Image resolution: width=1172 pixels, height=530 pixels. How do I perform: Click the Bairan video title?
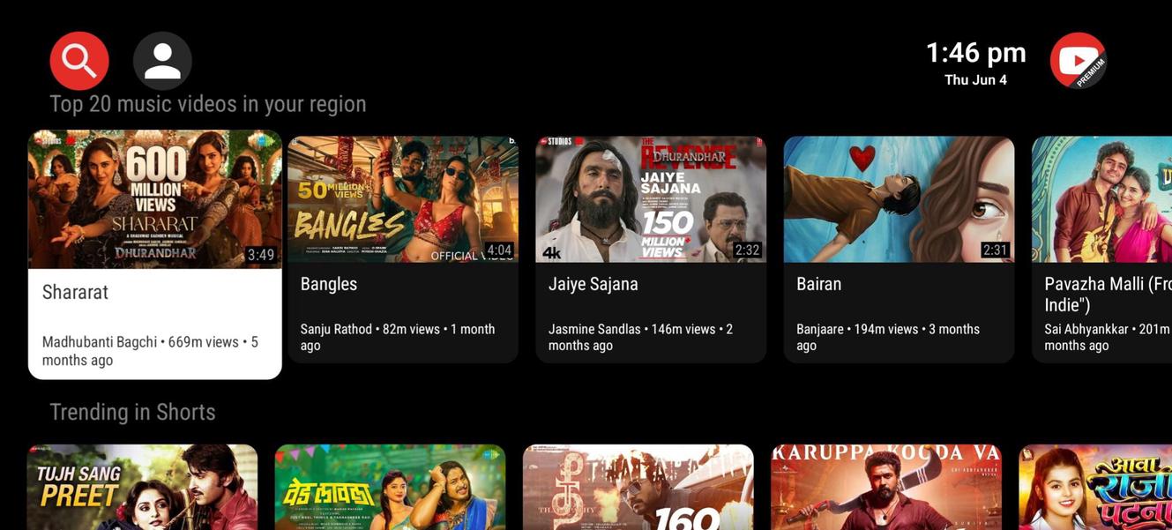[x=819, y=284]
